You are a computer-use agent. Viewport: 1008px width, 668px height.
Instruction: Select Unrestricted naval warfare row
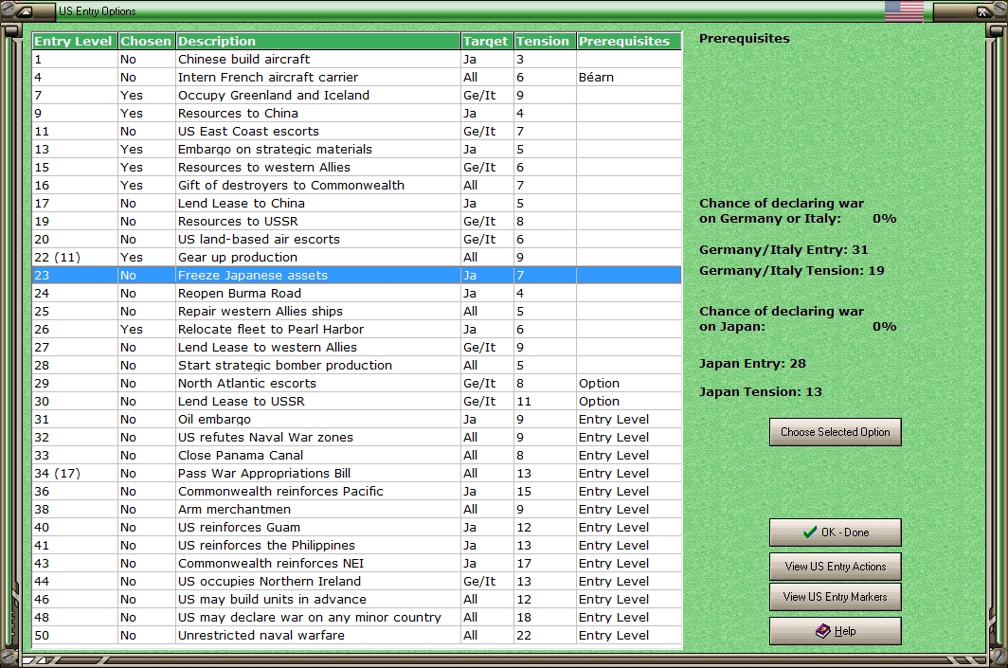(357, 635)
